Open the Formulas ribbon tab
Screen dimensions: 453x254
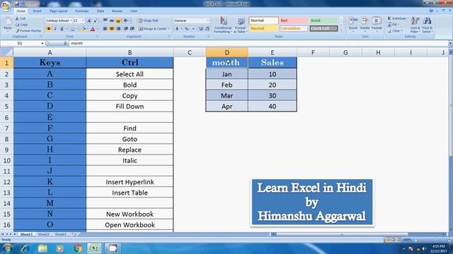tap(82, 11)
